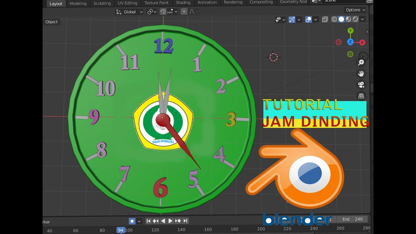The image size is (416, 234).
Task: Open the UV Editing workspace tab
Action: pyautogui.click(x=127, y=3)
